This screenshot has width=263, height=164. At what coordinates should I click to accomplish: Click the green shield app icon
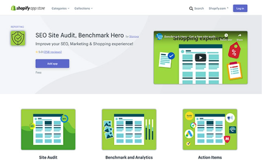click(x=18, y=38)
